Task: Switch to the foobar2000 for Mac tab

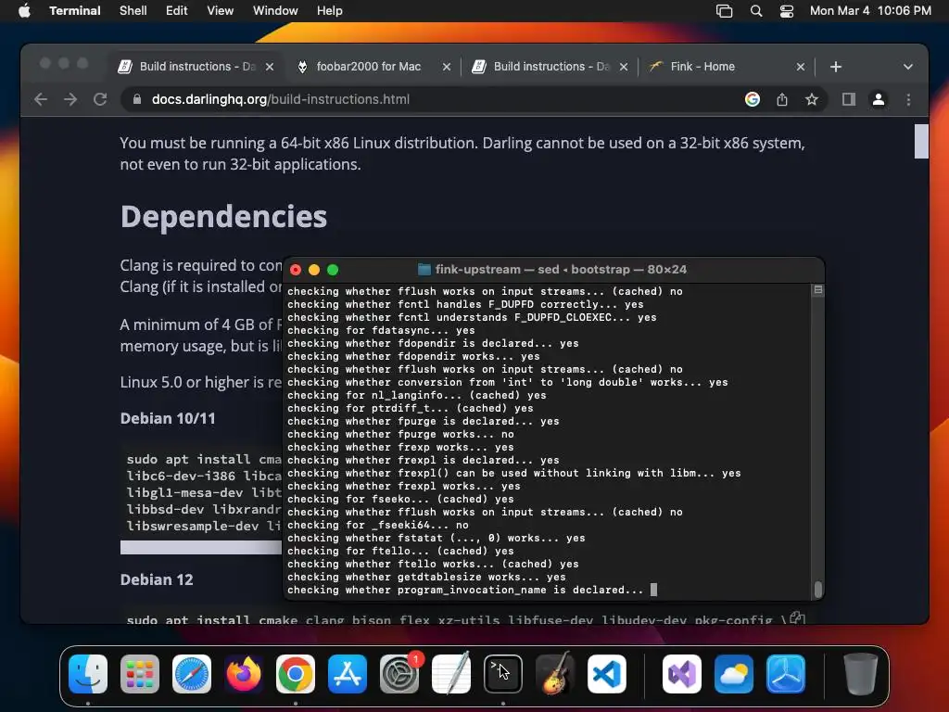Action: [367, 67]
